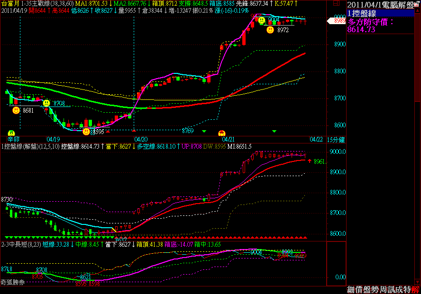Select the smiley marker at 8595 low
421x294 pixels.
pyautogui.click(x=86, y=132)
